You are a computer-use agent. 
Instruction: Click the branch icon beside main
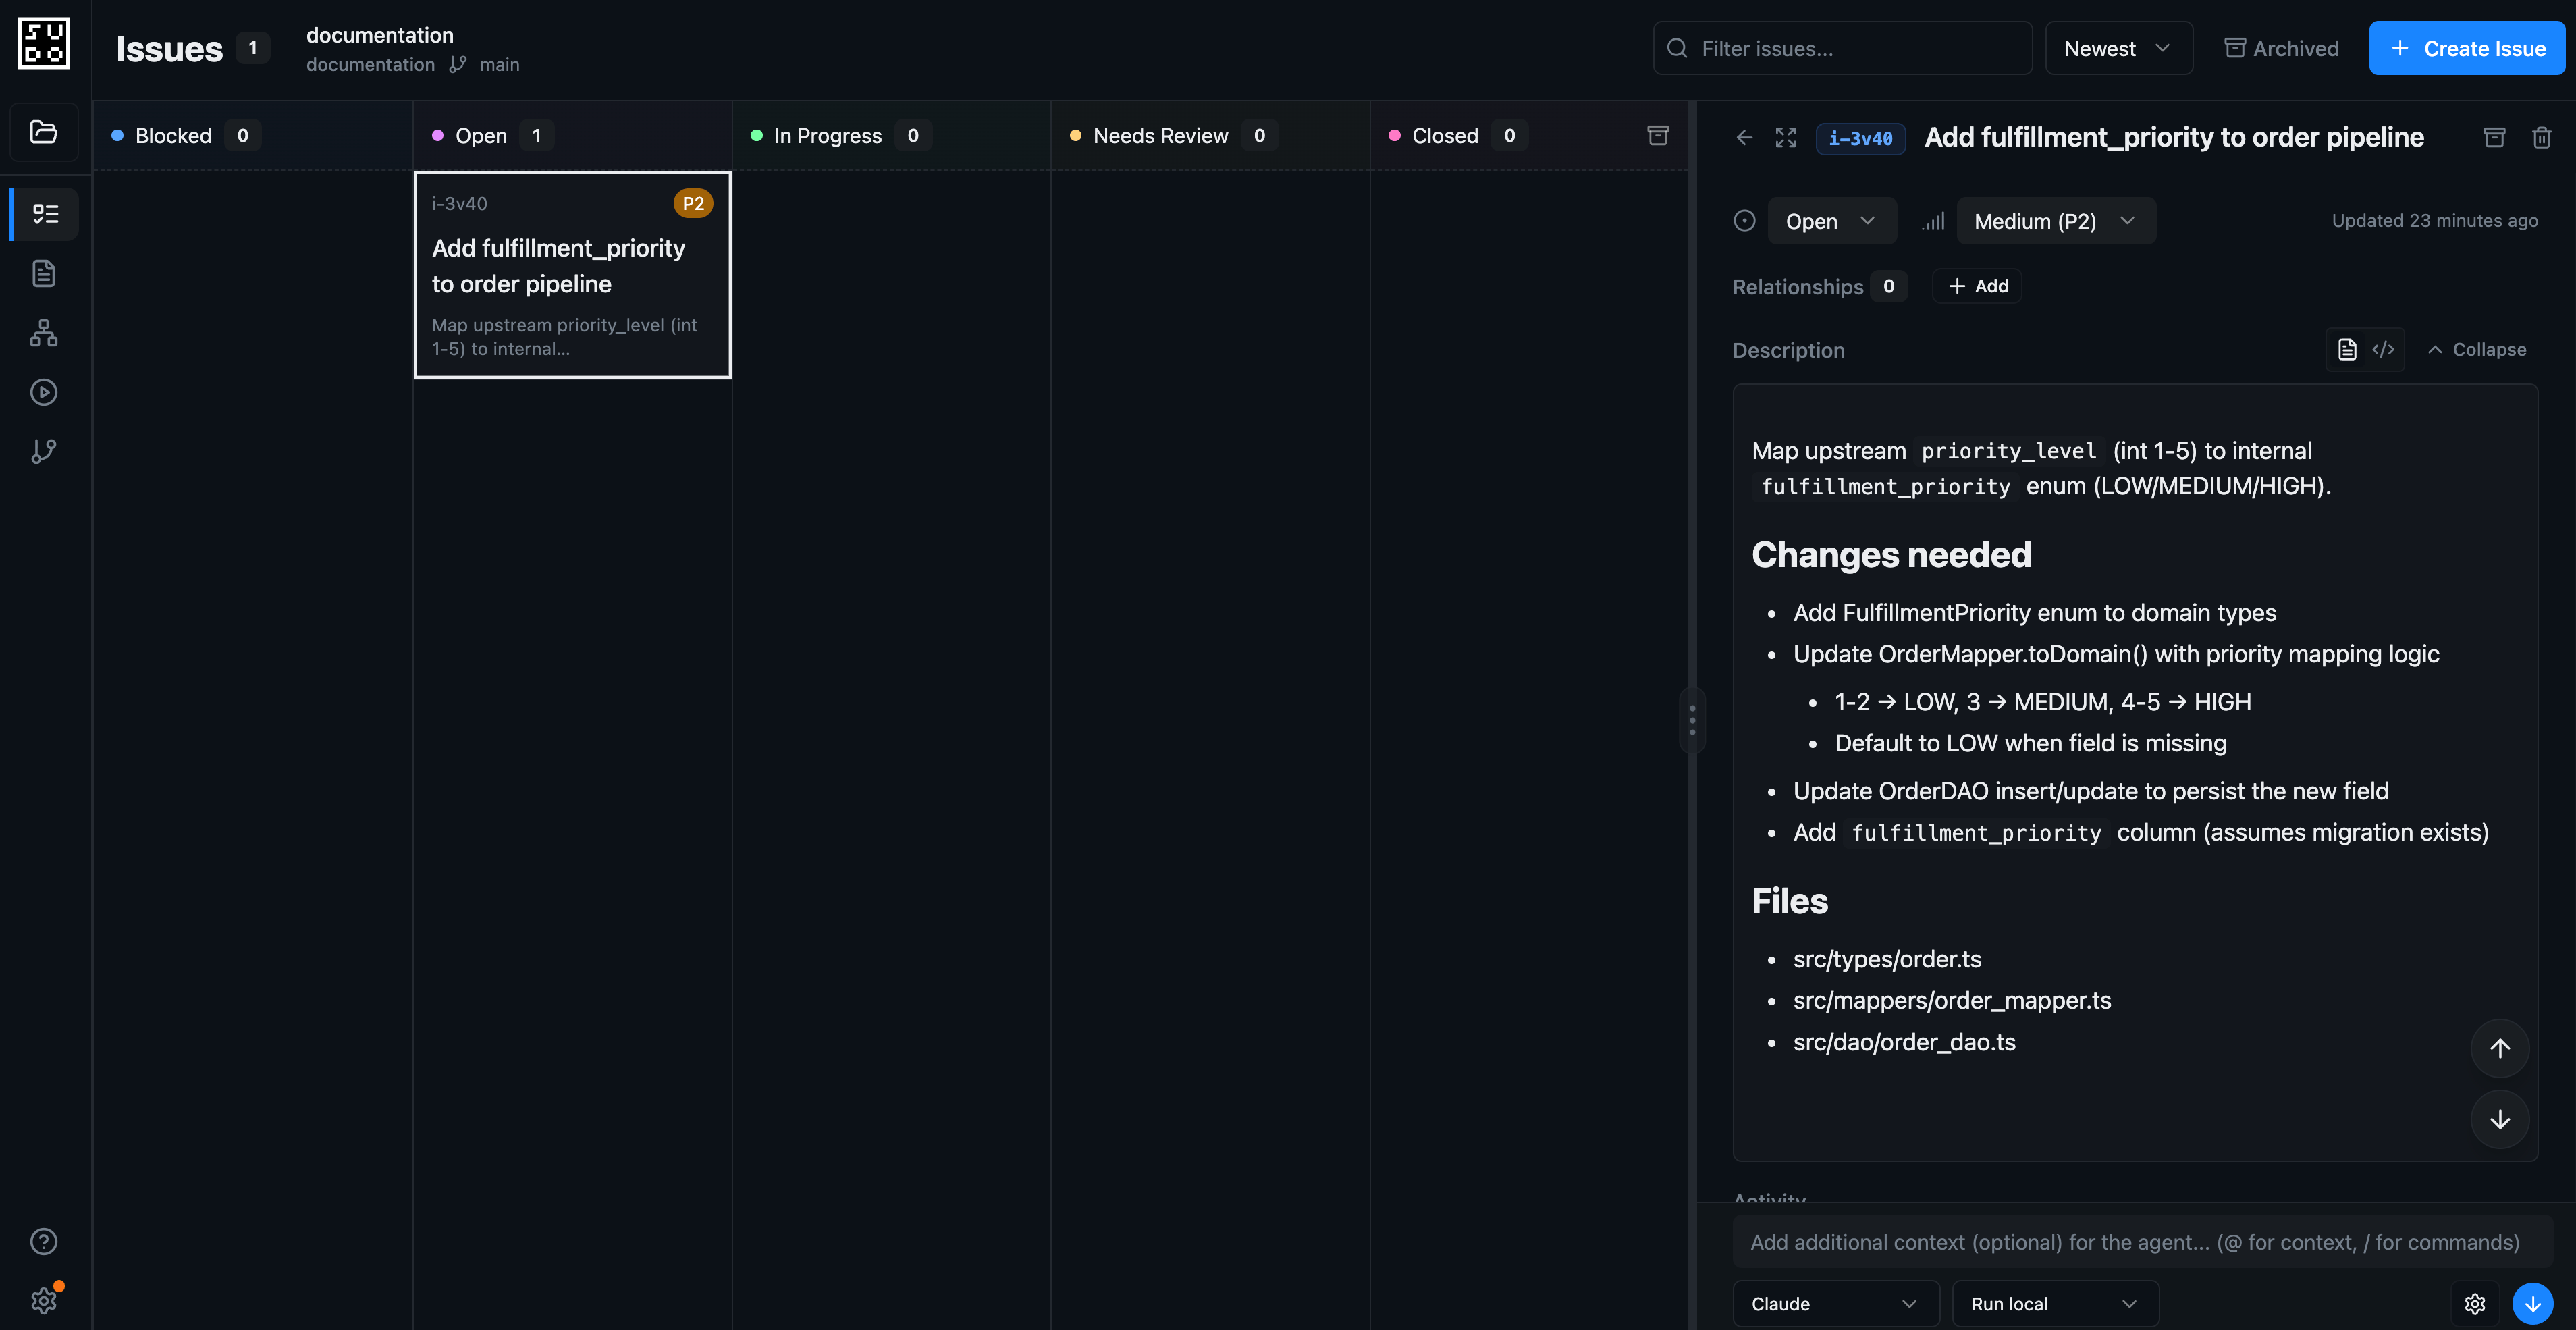coord(457,64)
